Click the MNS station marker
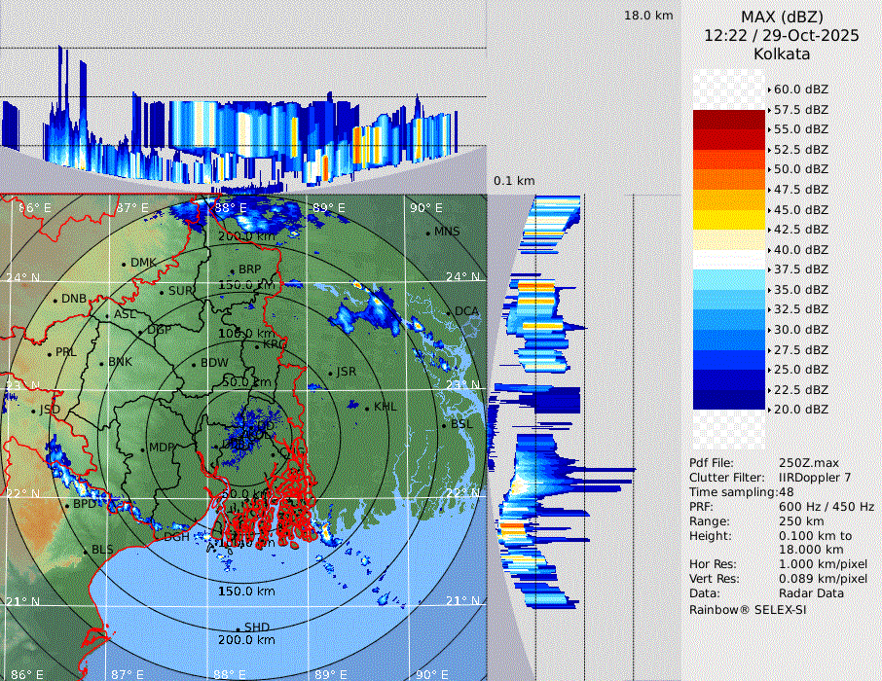The width and height of the screenshot is (882, 681). 427,232
